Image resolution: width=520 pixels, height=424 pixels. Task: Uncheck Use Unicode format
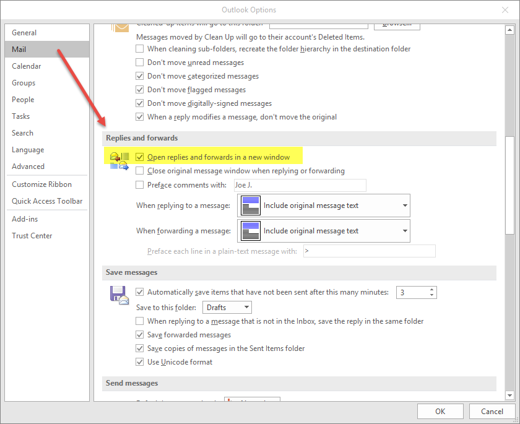tap(140, 361)
